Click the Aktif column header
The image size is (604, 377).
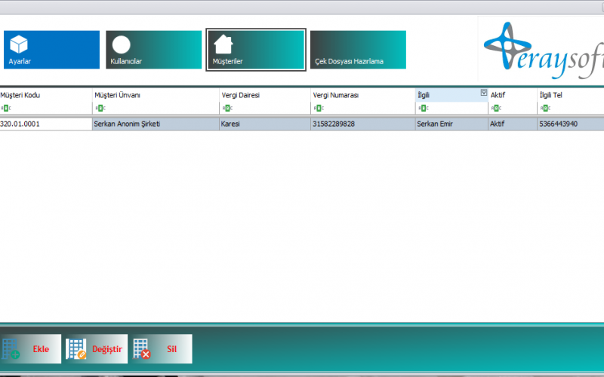[511, 95]
